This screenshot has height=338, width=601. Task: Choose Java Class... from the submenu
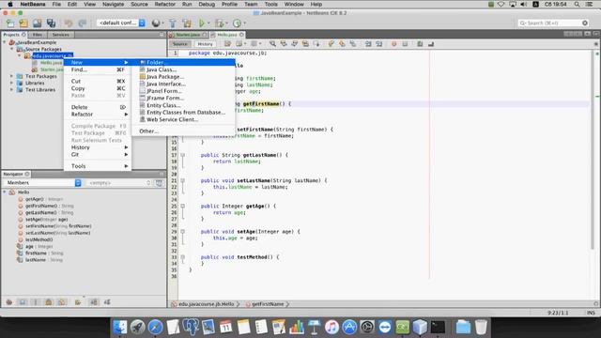(x=183, y=69)
